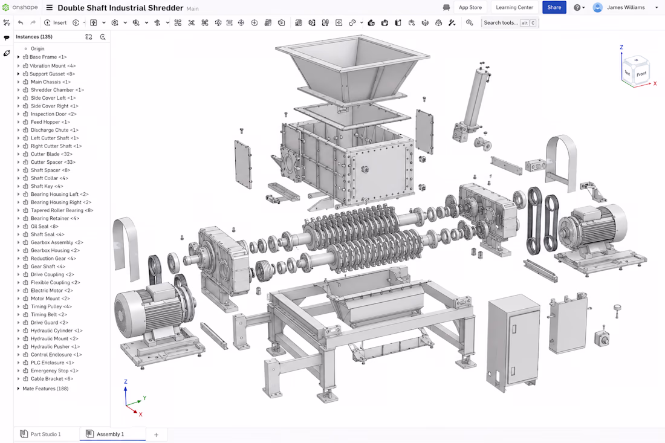665x443 pixels.
Task: Expand the Cutter Blade <32> node
Action: pos(18,154)
